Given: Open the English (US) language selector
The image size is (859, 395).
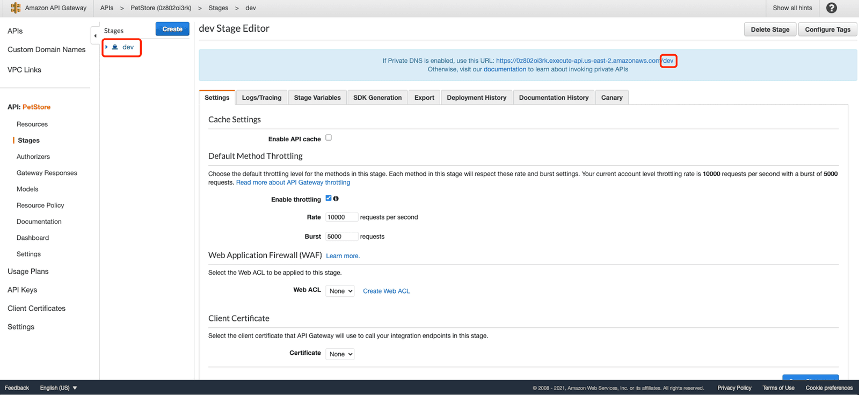Looking at the screenshot, I should 59,388.
